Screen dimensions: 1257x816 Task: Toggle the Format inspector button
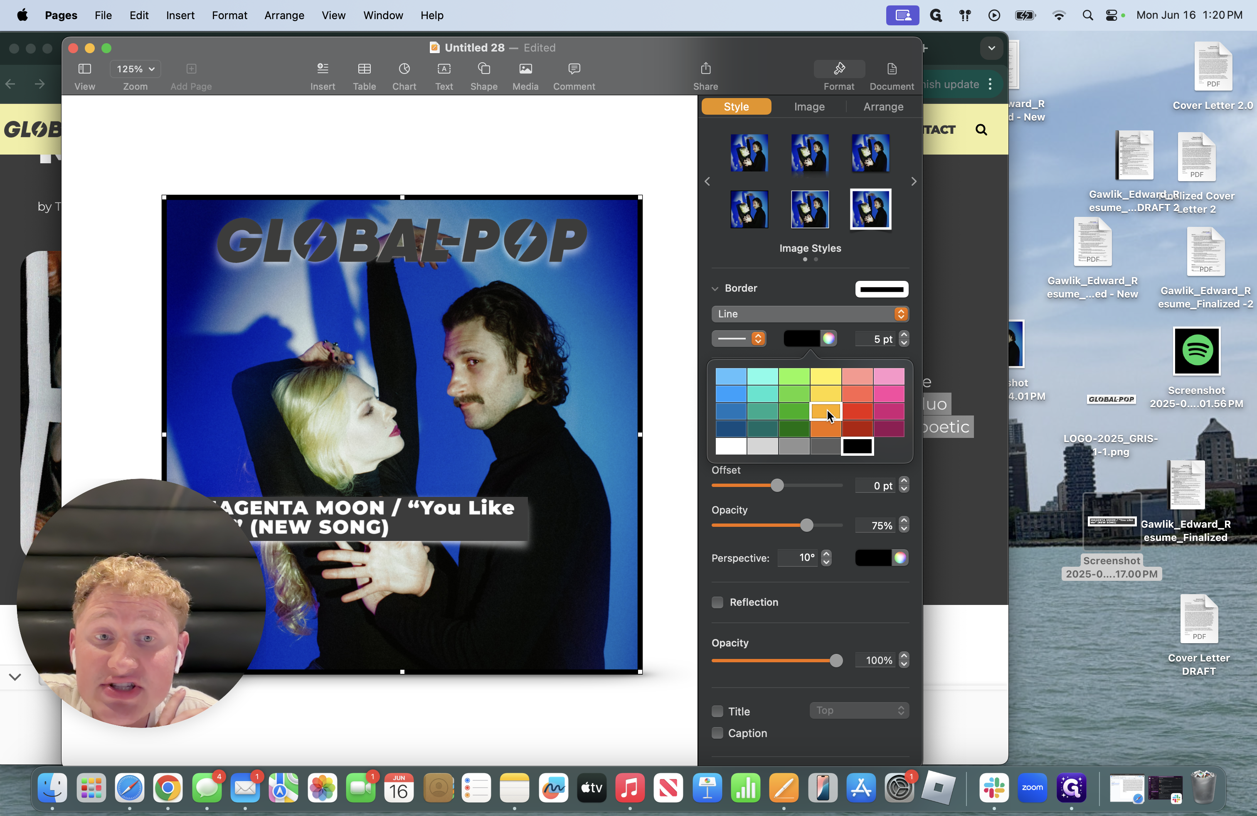click(x=839, y=69)
